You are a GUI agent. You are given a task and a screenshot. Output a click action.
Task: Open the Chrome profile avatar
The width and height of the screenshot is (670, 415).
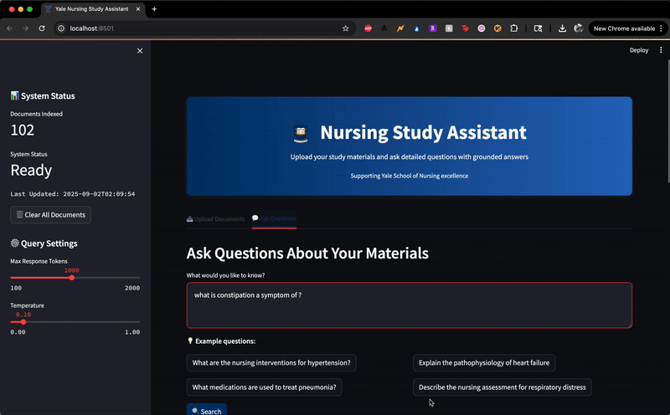click(579, 28)
